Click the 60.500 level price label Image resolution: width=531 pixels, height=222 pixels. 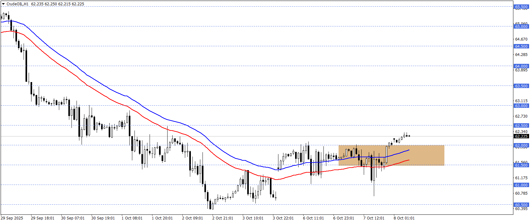pyautogui.click(x=521, y=205)
